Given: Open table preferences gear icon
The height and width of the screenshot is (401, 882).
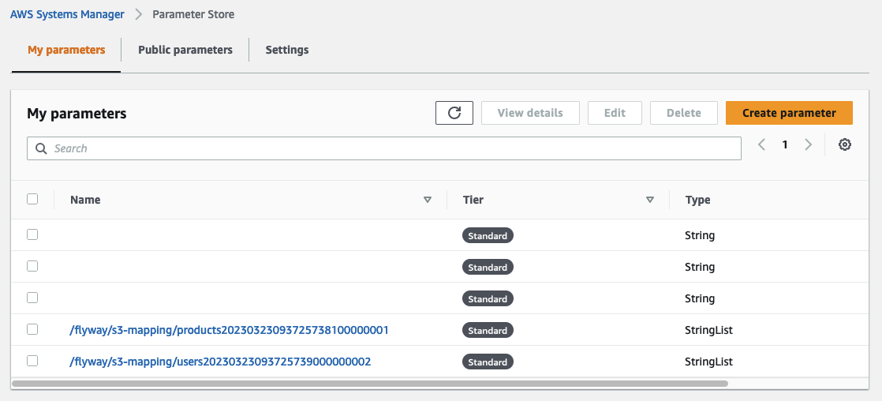Looking at the screenshot, I should (844, 145).
